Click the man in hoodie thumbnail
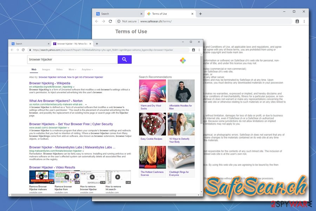The image size is (316, 211). pyautogui.click(x=181, y=91)
